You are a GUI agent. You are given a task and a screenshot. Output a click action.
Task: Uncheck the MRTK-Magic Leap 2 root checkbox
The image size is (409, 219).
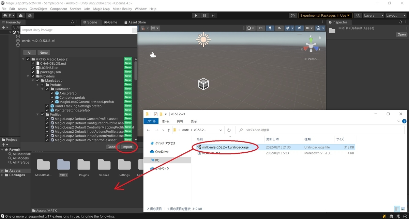(x=28, y=59)
